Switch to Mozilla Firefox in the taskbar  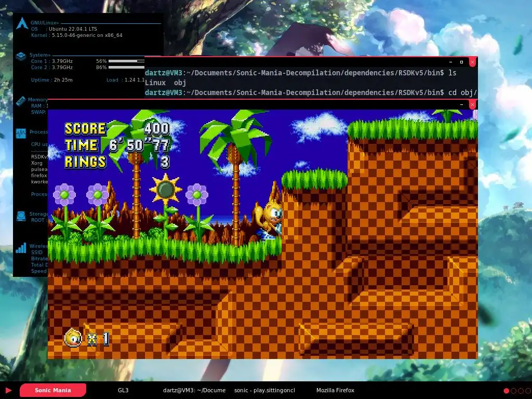(x=335, y=390)
